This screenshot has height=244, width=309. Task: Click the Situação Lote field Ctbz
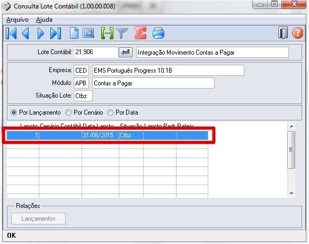coord(83,95)
